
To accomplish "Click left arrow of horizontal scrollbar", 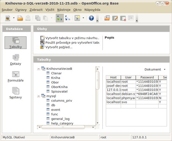I will coord(39,127).
